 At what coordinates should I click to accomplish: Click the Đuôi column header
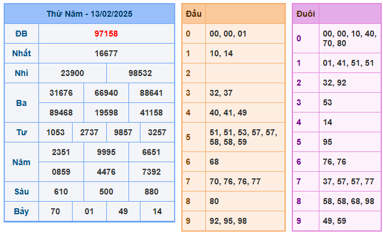[306, 14]
